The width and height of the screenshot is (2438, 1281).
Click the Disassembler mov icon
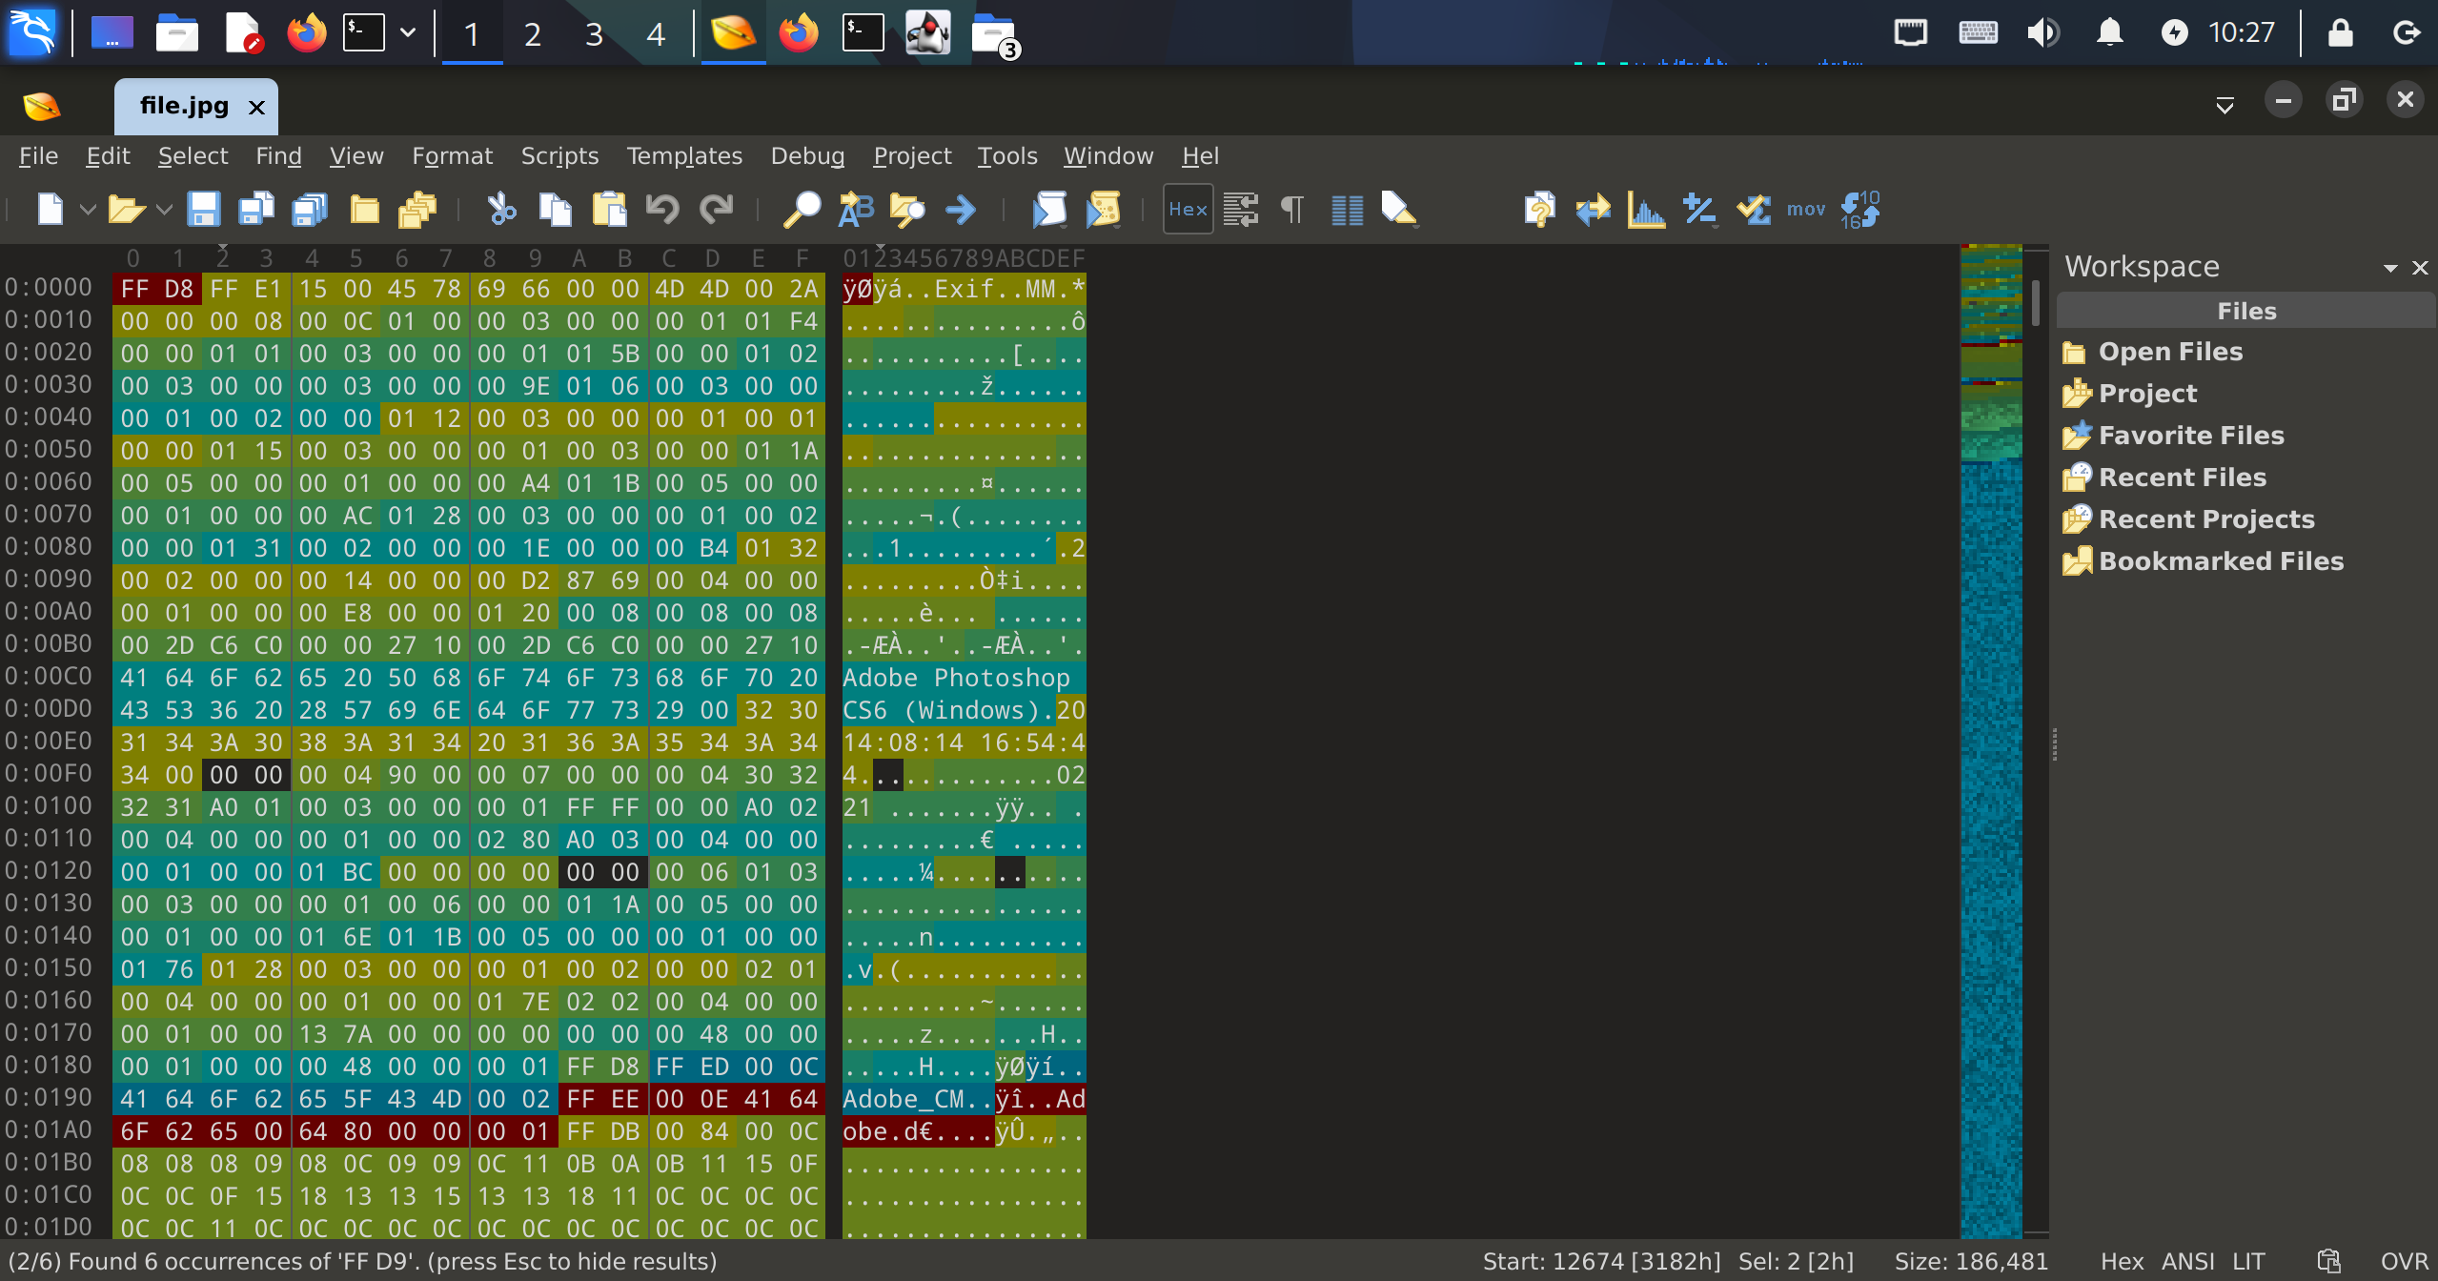click(x=1805, y=209)
